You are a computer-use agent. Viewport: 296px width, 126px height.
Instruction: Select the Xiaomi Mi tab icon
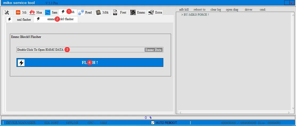18,12
